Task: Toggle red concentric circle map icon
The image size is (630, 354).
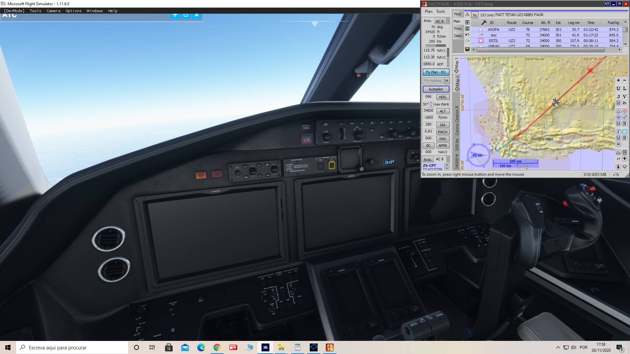Action: 625,111
